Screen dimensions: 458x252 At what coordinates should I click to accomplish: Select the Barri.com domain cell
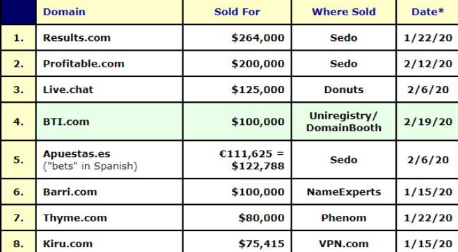109,192
